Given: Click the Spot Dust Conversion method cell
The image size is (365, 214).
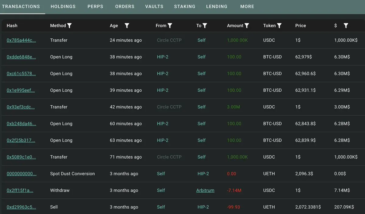Looking at the screenshot, I should click(72, 174).
